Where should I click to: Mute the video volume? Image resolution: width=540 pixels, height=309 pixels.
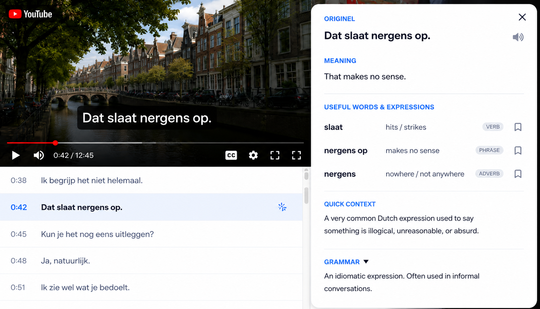39,155
